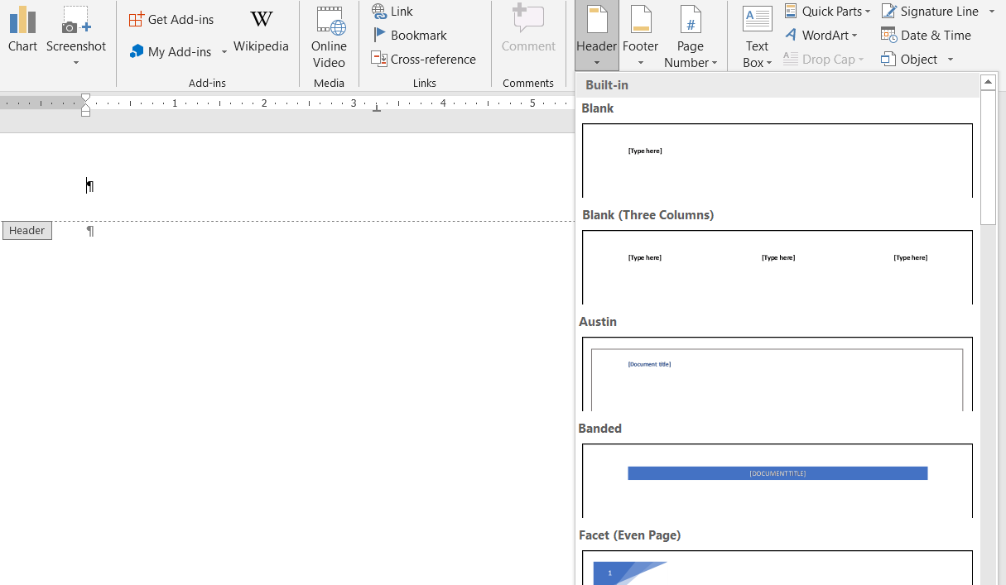Open the Footer dropdown

pos(640,37)
